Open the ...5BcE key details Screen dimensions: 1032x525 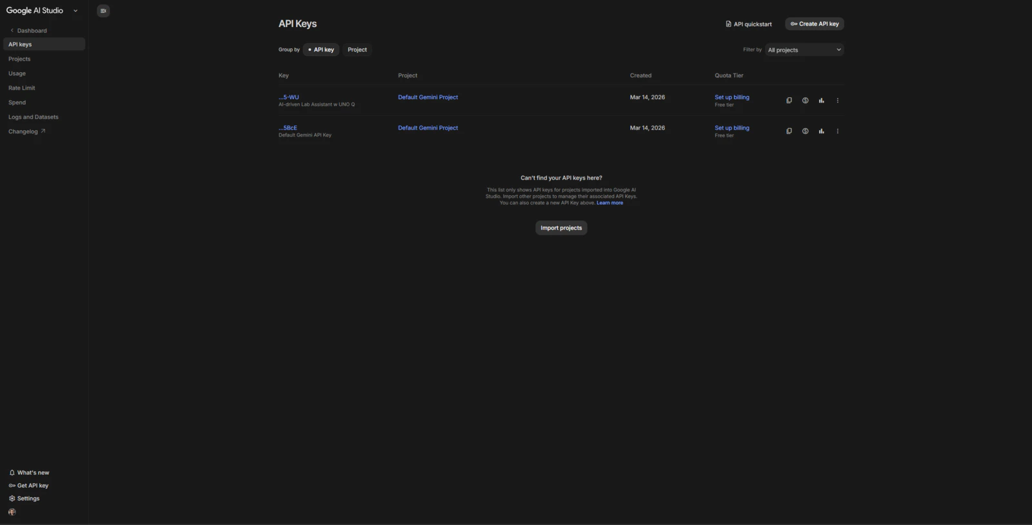pos(288,128)
